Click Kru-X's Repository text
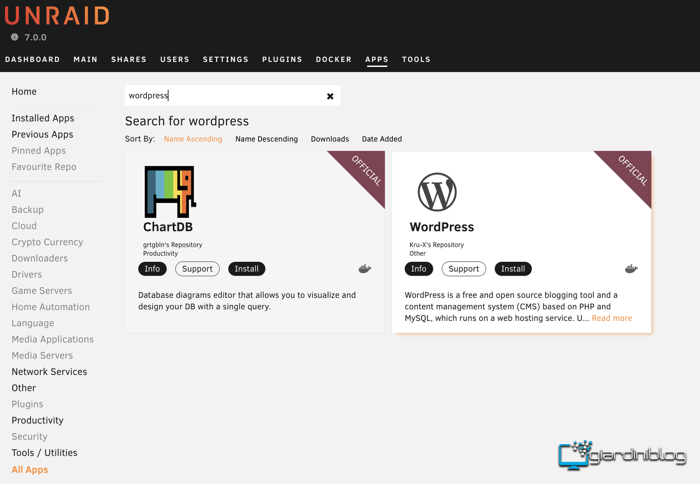700x484 pixels. pos(437,245)
